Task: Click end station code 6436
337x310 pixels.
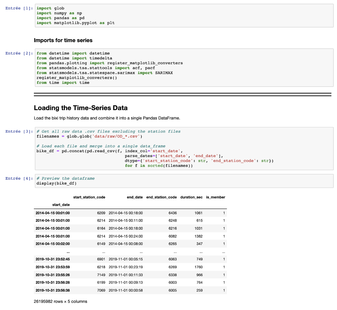Action: pos(172,213)
